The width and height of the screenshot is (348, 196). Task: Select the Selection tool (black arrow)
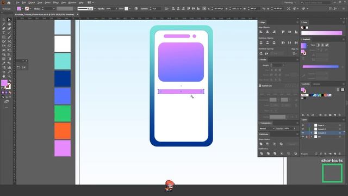4,20
